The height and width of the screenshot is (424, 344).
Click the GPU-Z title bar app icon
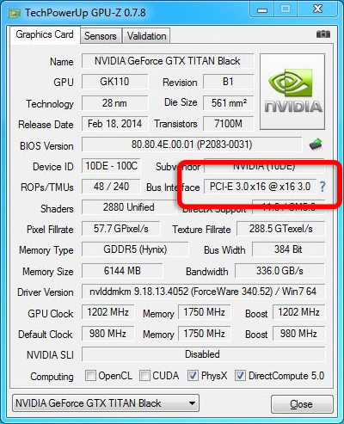tap(15, 13)
